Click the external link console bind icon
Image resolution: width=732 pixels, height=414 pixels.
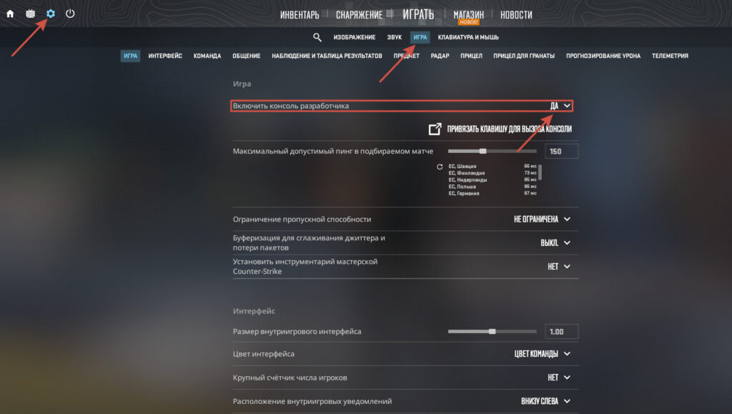click(x=435, y=129)
